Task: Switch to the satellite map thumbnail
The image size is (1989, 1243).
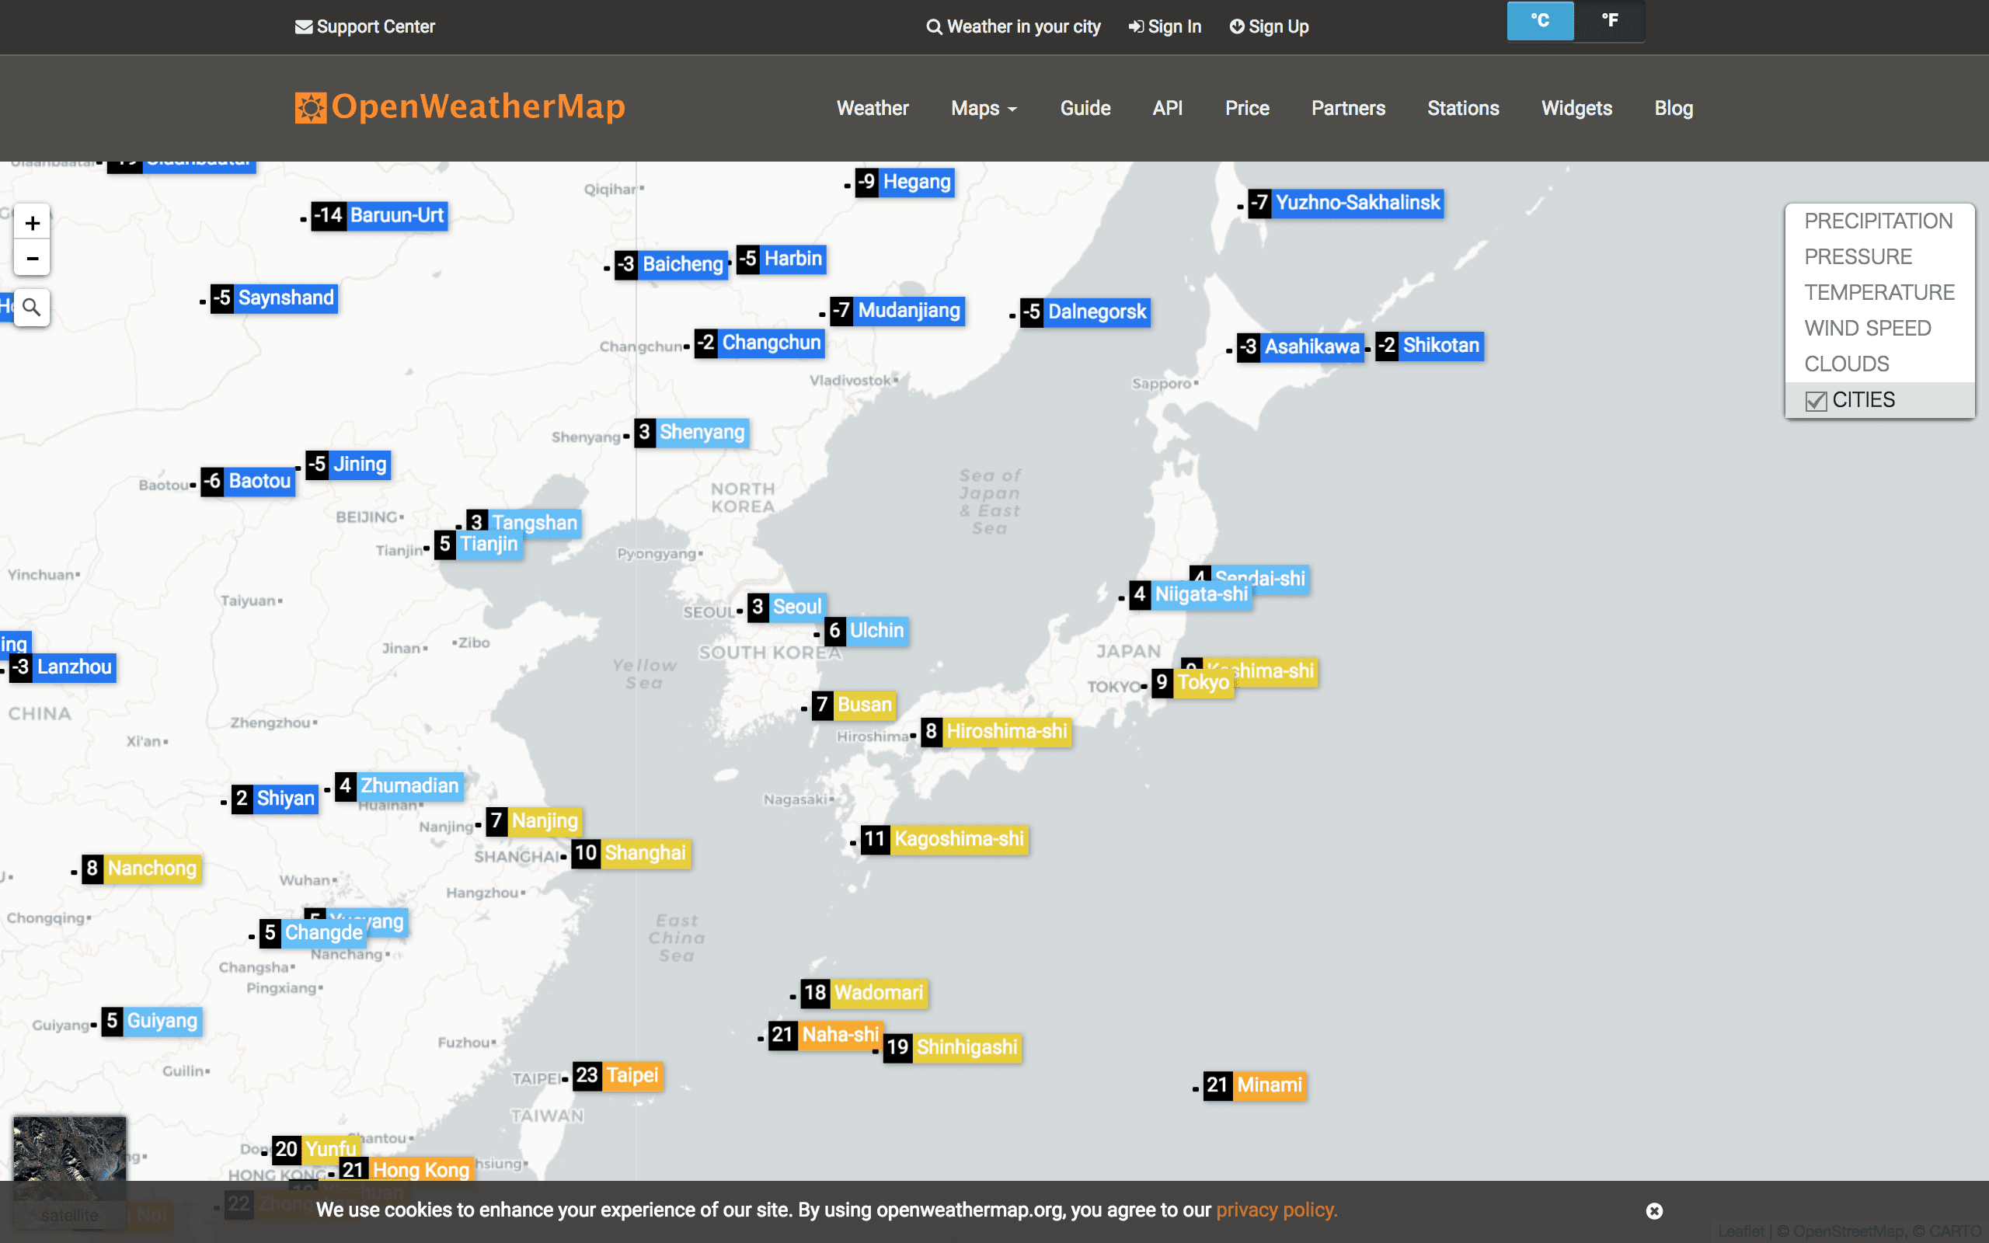Action: (x=70, y=1172)
